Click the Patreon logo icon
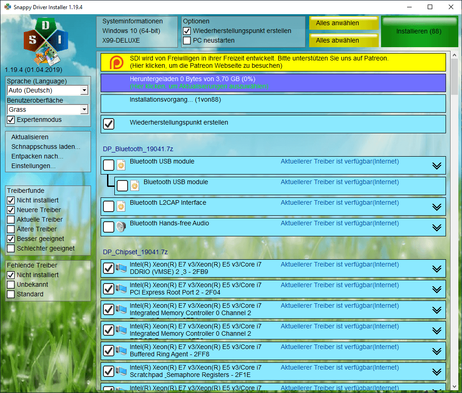Viewport: 462px width, 393px height. point(116,62)
